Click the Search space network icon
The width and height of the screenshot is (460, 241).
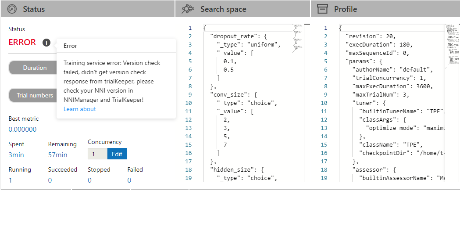pos(188,9)
